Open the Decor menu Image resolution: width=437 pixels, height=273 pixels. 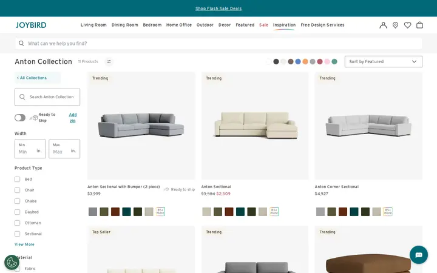point(225,25)
